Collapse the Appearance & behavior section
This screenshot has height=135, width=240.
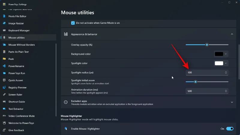click(232, 34)
